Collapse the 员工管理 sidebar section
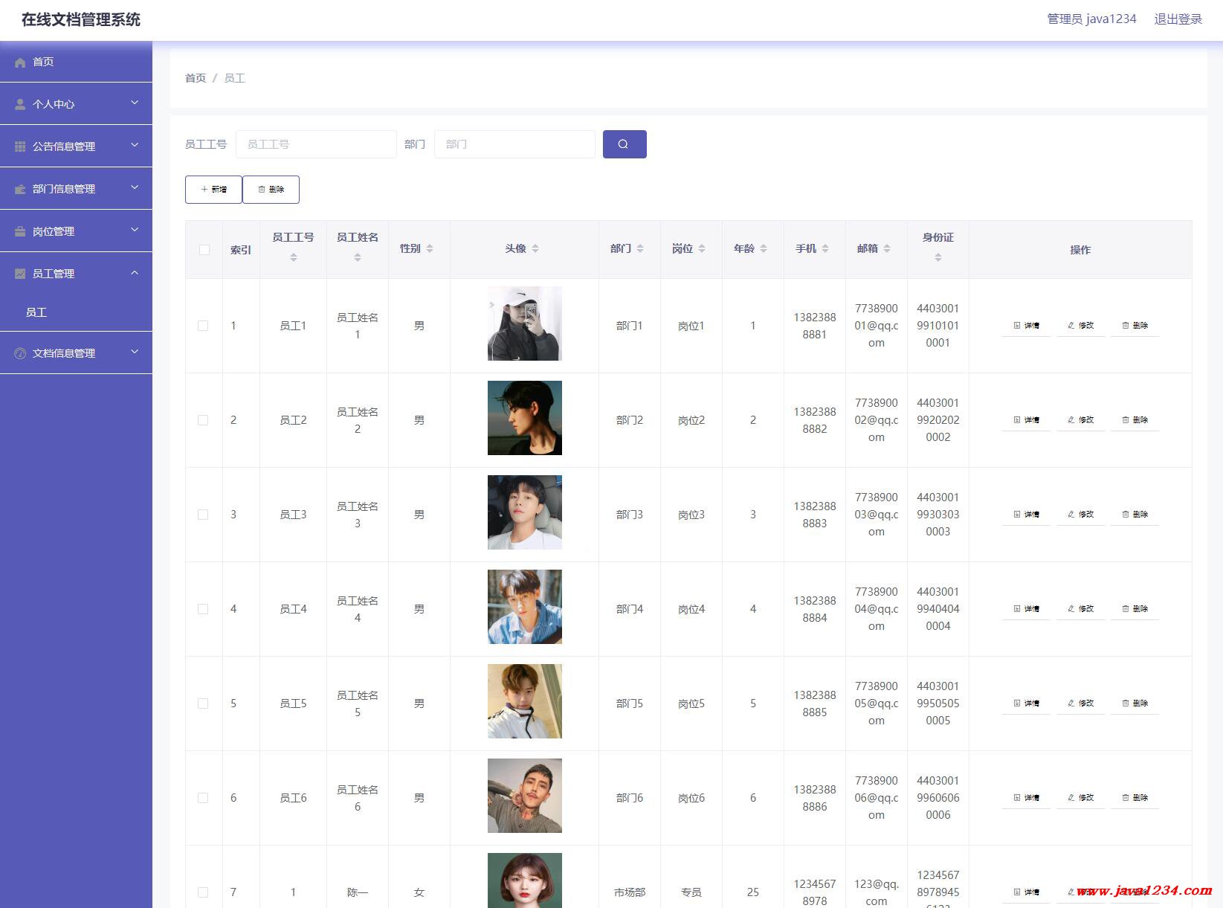This screenshot has height=908, width=1223. coord(76,274)
